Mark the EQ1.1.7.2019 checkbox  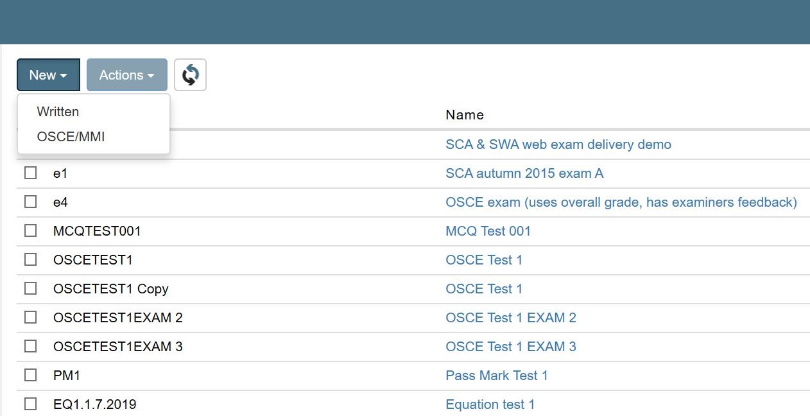click(30, 404)
